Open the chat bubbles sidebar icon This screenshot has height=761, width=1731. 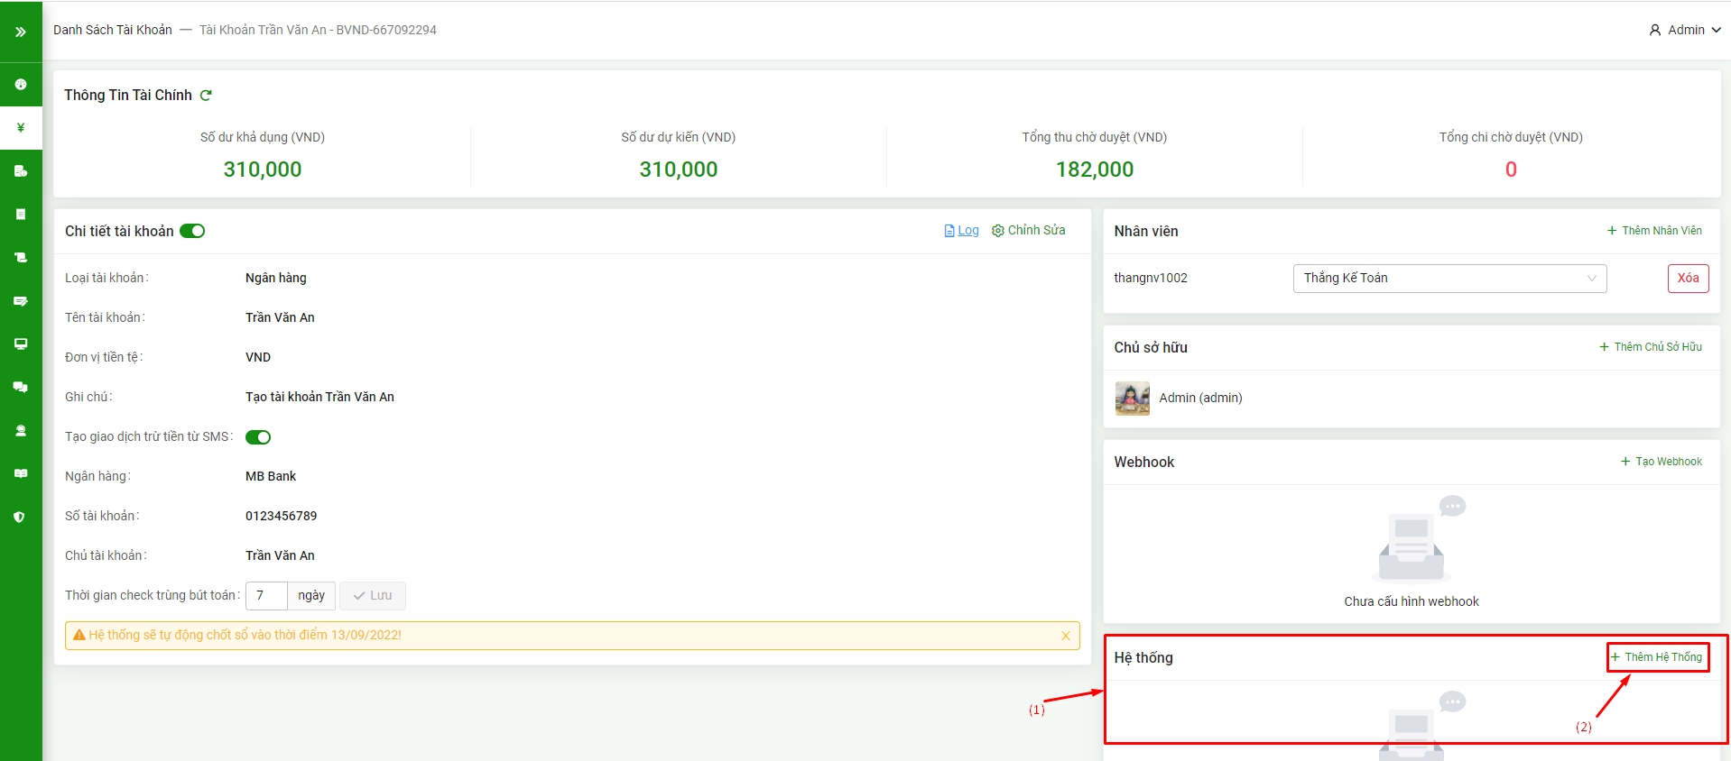[x=21, y=387]
